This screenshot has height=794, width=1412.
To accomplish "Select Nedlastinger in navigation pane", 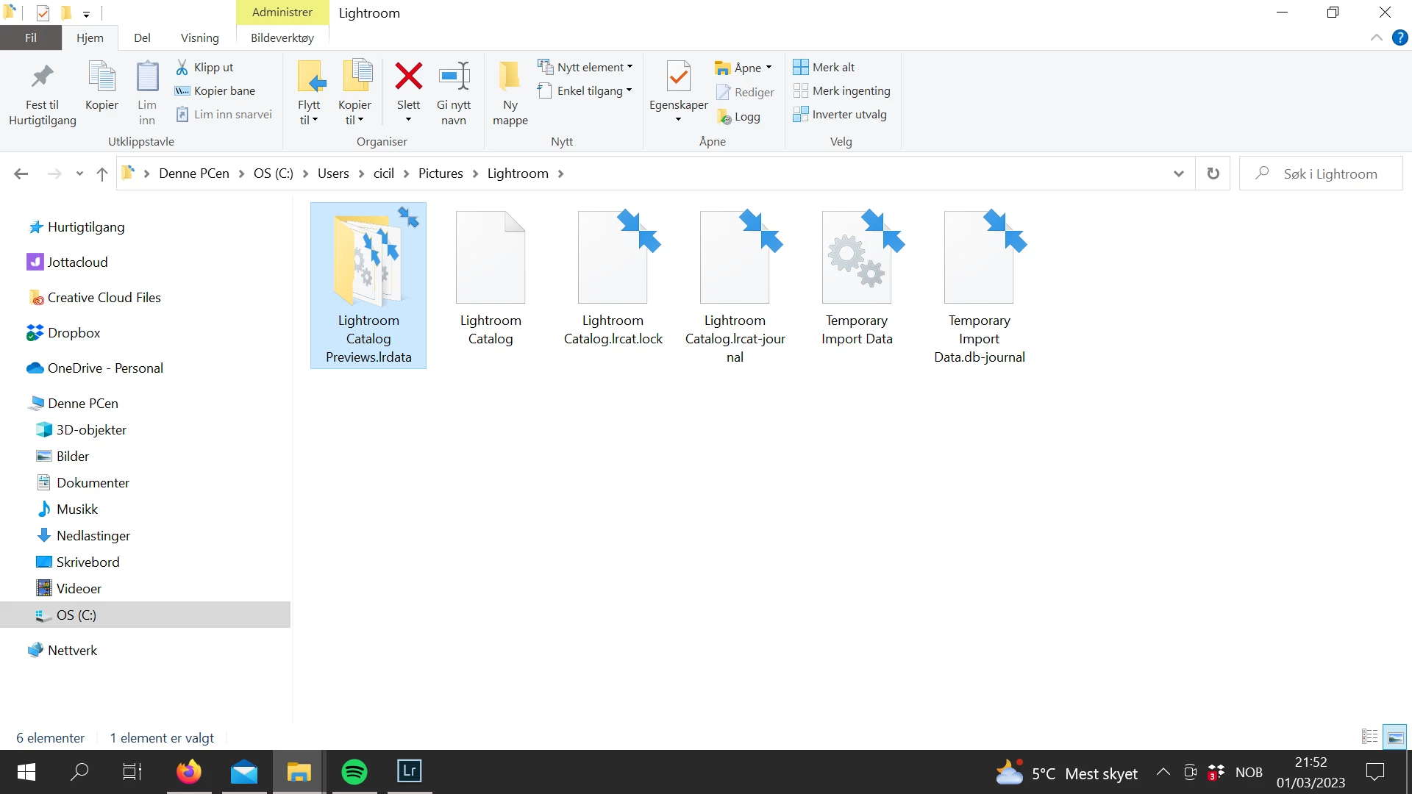I will (93, 536).
